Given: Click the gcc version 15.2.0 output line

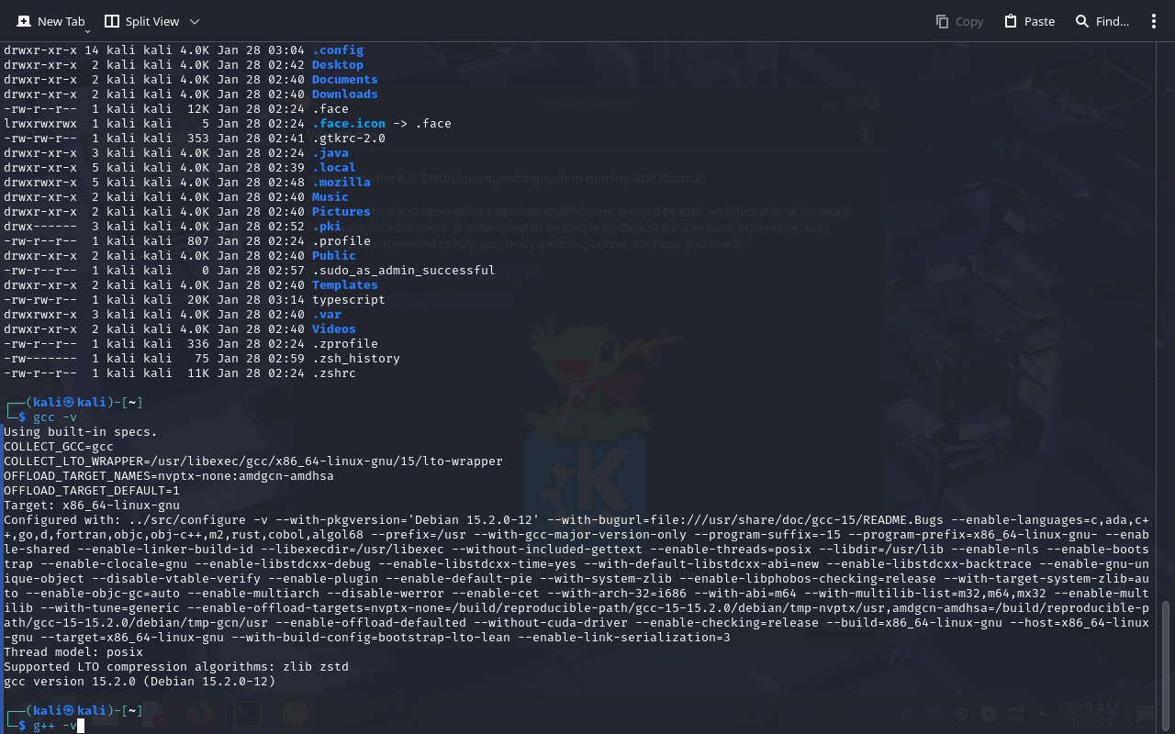Looking at the screenshot, I should tap(140, 682).
